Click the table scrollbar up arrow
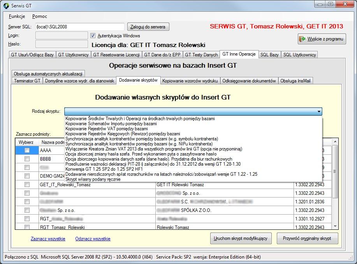 coord(335,142)
